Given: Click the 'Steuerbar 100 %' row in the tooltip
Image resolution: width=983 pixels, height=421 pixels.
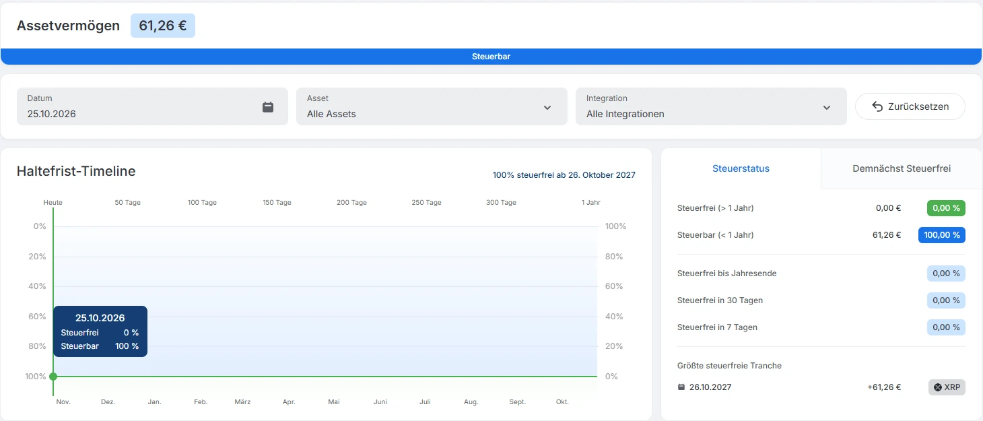Looking at the screenshot, I should point(100,346).
